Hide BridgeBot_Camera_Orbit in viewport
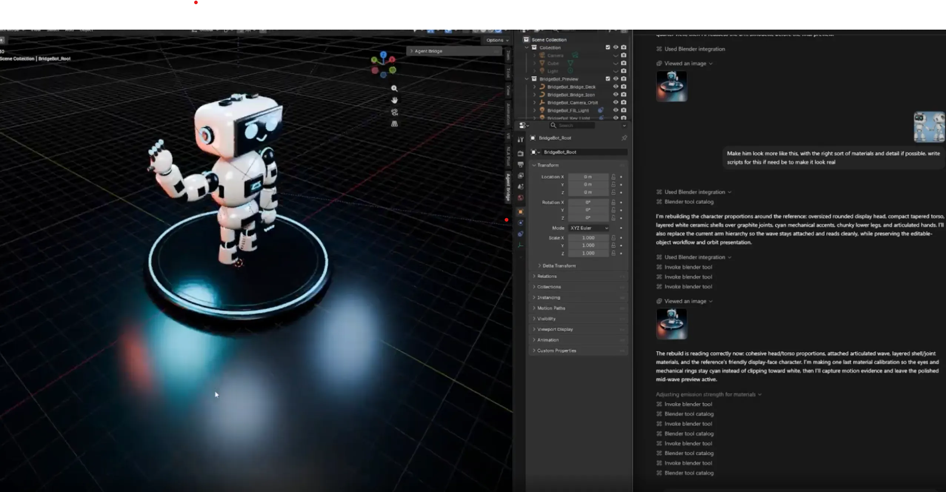This screenshot has height=492, width=946. tap(616, 102)
